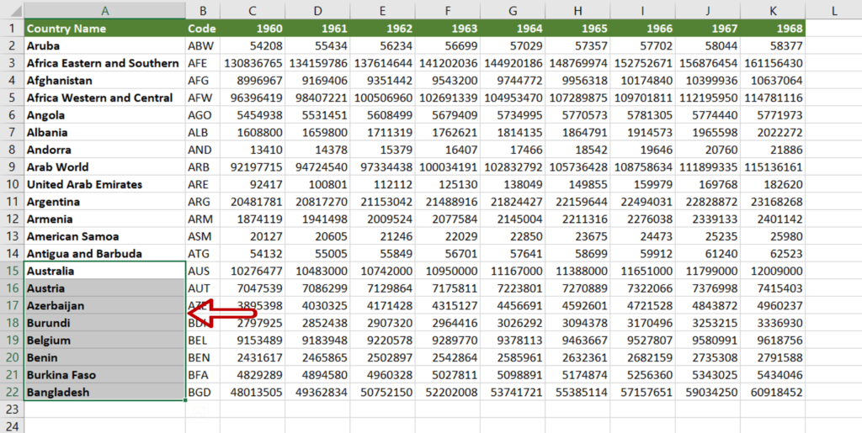Select the Benin cell
Viewport: 862px width, 433px height.
pos(104,358)
